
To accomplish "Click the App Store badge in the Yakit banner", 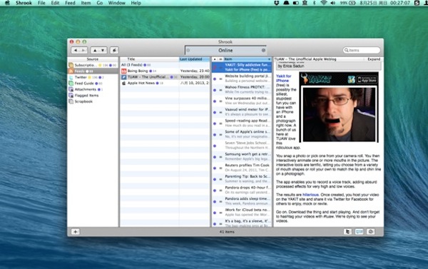I will point(367,79).
